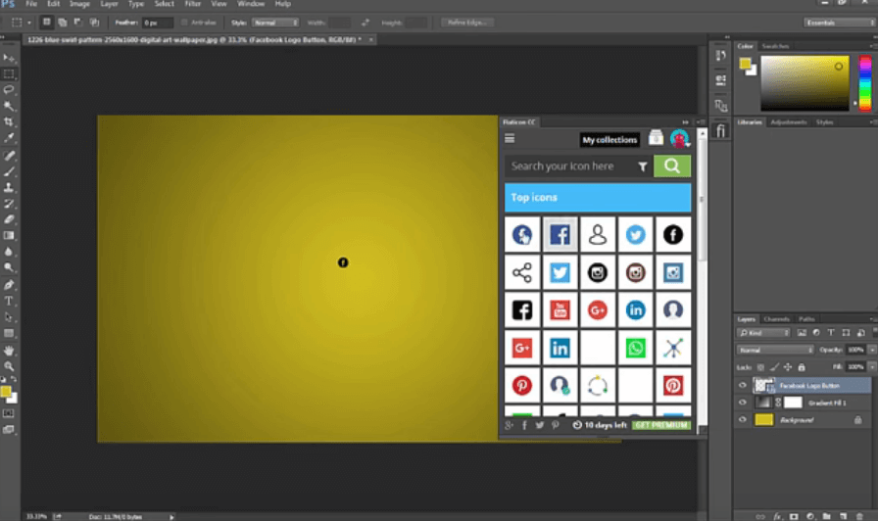The width and height of the screenshot is (878, 521).
Task: Toggle the Anti-alias checkbox
Action: [183, 23]
